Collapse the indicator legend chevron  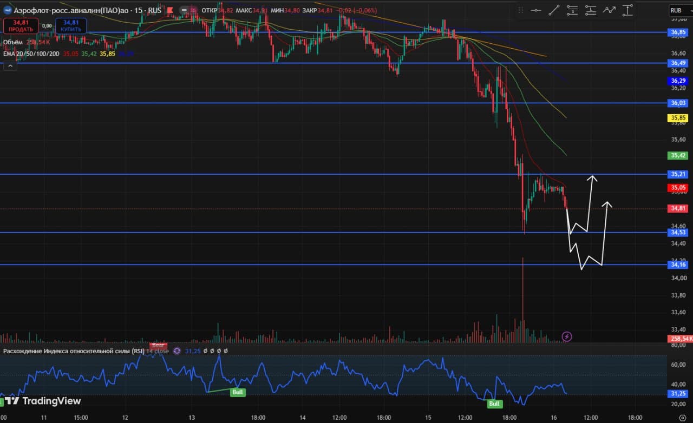pyautogui.click(x=10, y=66)
